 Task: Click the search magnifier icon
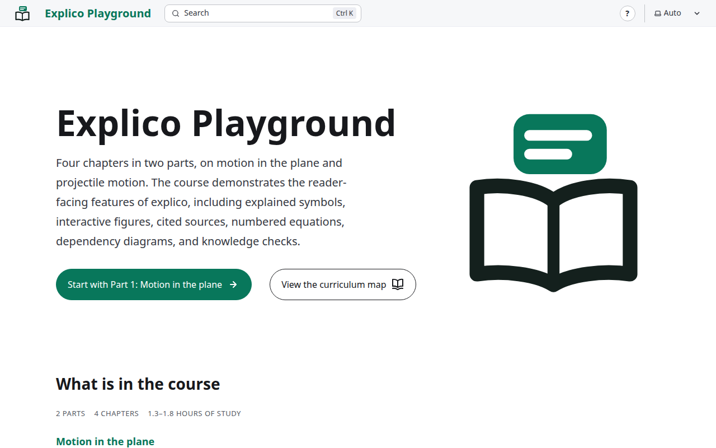pyautogui.click(x=176, y=13)
